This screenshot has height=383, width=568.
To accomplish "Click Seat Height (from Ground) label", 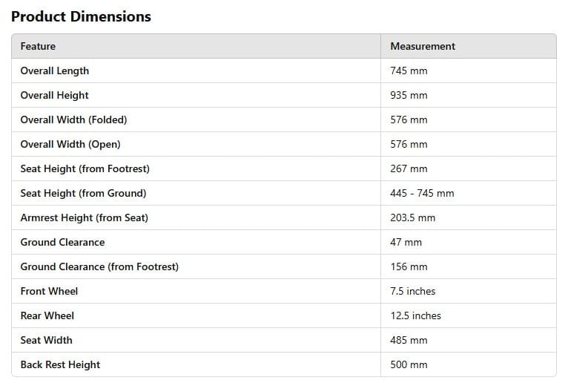I will pyautogui.click(x=83, y=193).
